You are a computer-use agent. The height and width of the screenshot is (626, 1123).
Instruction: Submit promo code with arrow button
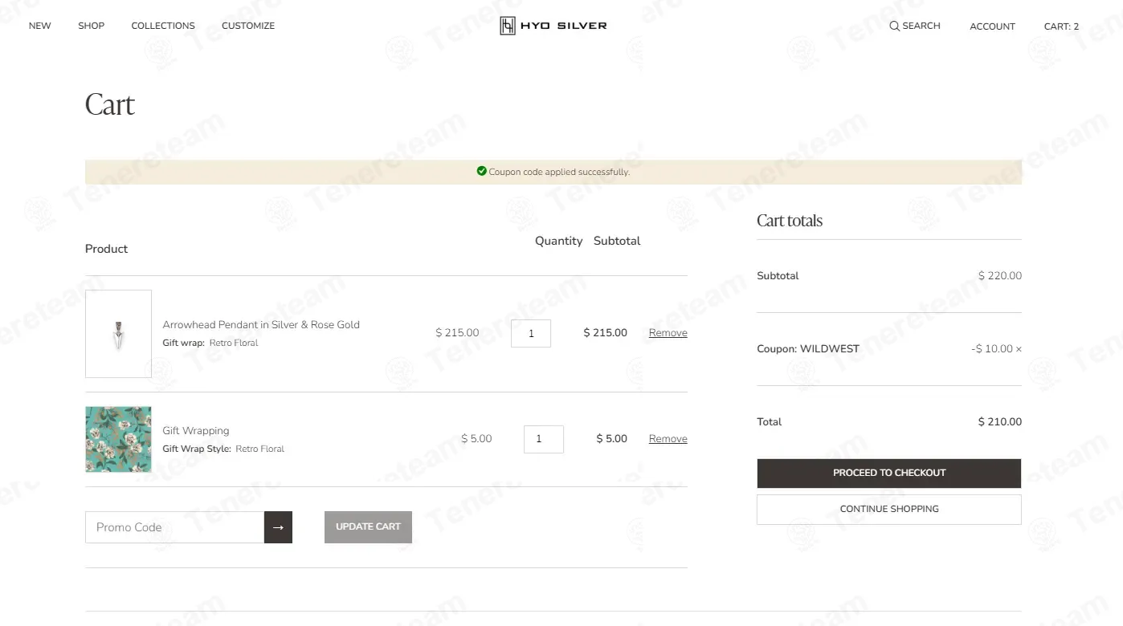(x=278, y=527)
